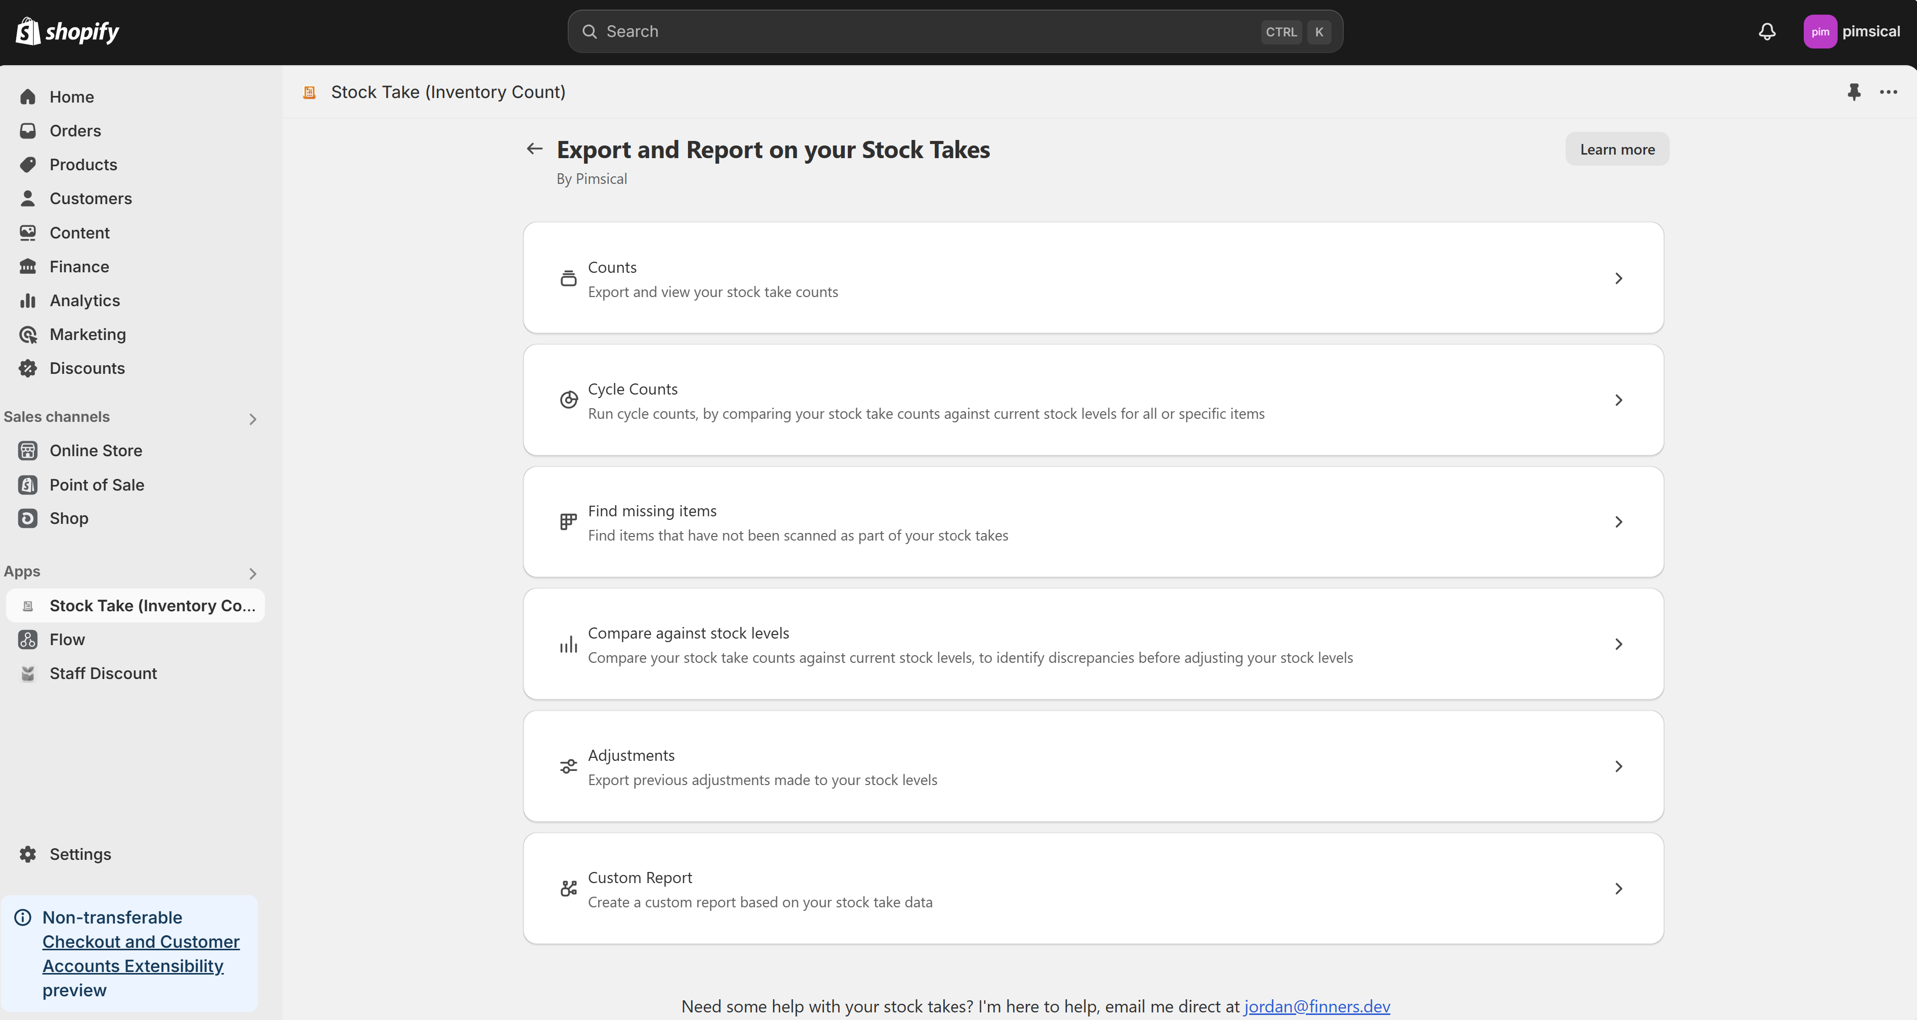
Task: Expand the Cycle Counts row chevron
Action: (x=1619, y=399)
